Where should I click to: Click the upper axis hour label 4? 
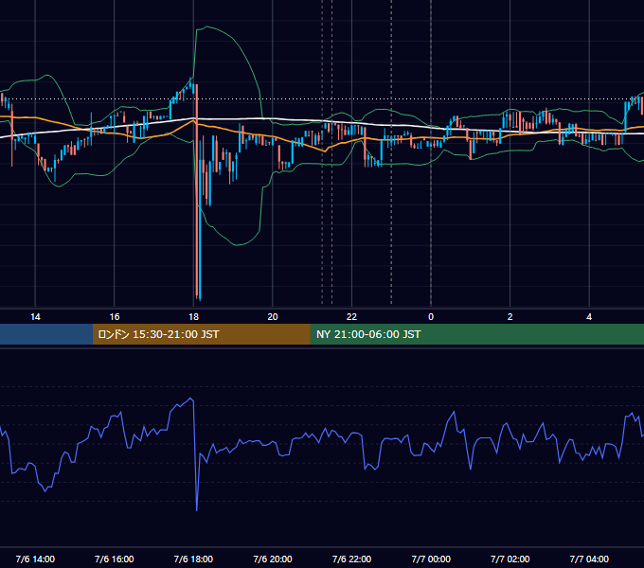pos(589,317)
